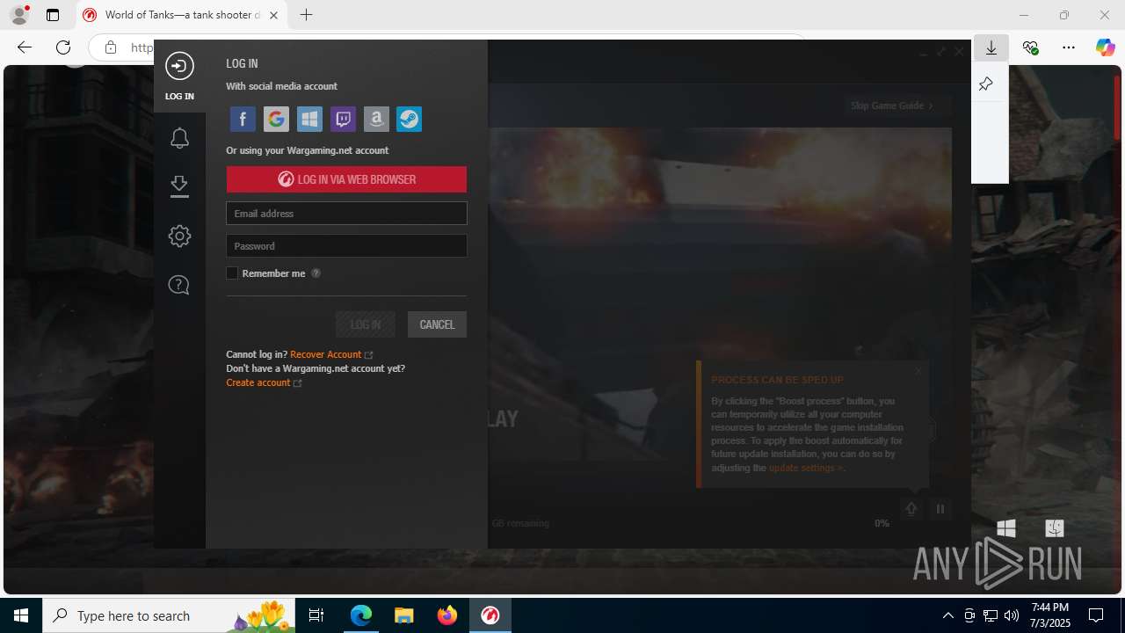Open launcher settings gear
Viewport: 1125px width, 633px height.
point(179,236)
